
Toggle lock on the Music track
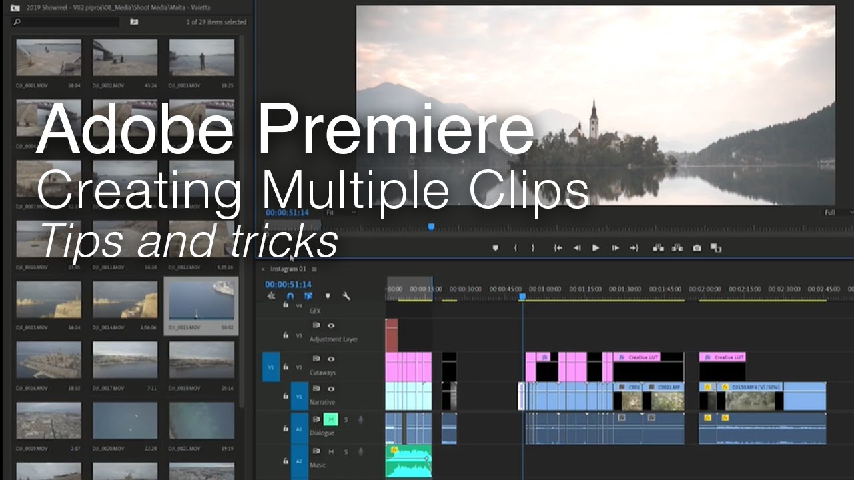285,461
